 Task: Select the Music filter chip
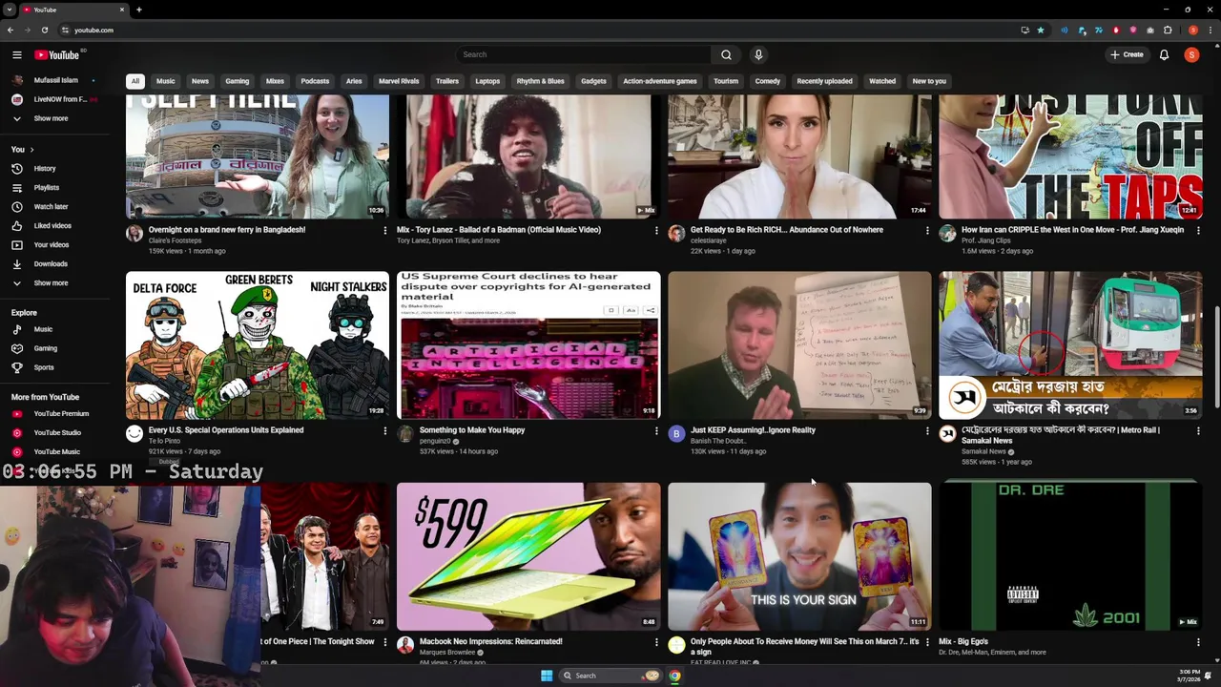[x=166, y=81]
